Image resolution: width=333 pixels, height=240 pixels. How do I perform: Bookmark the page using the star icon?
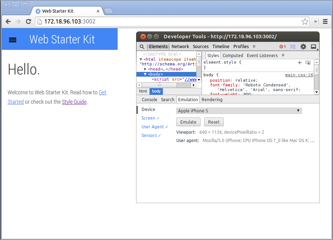[x=305, y=22]
